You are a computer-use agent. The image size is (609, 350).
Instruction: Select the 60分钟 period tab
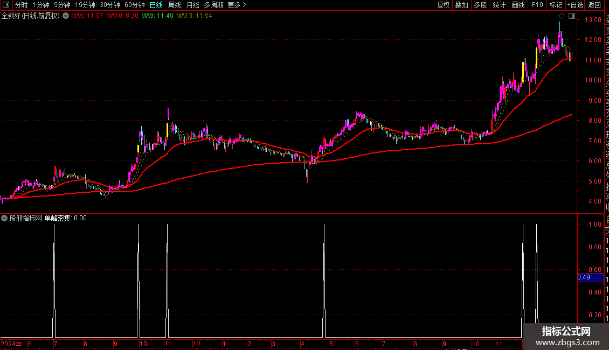(x=134, y=5)
